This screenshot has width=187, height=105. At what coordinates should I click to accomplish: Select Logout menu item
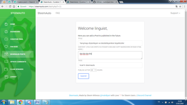[13, 77]
